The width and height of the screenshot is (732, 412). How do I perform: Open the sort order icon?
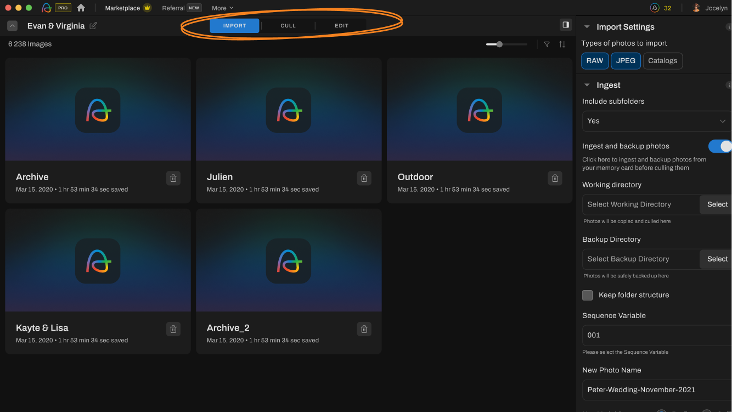pyautogui.click(x=562, y=44)
